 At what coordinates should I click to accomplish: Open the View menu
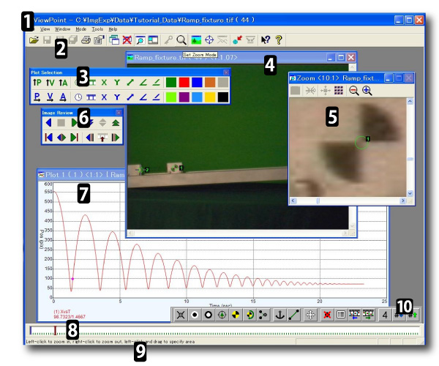coord(45,29)
